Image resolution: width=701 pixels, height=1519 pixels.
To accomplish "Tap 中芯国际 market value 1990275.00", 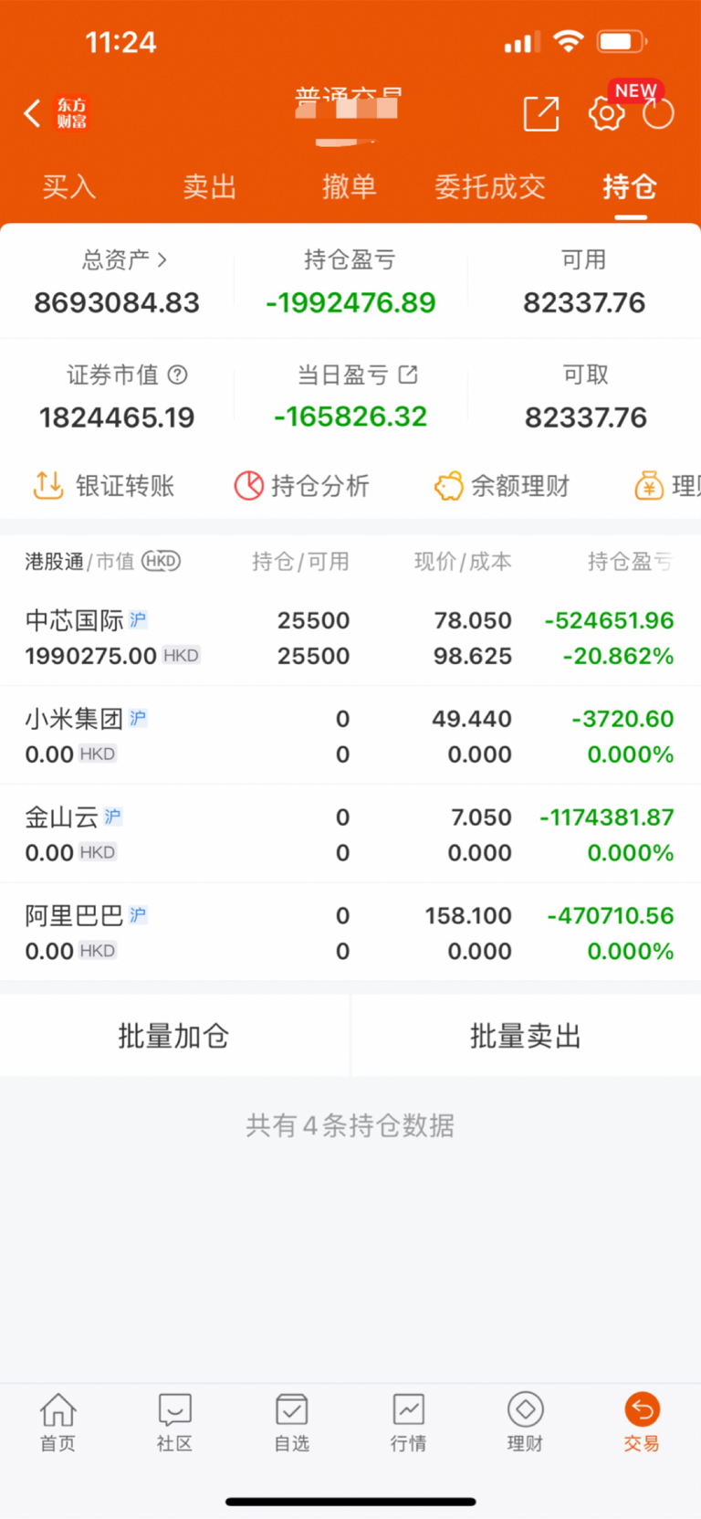I will [90, 656].
